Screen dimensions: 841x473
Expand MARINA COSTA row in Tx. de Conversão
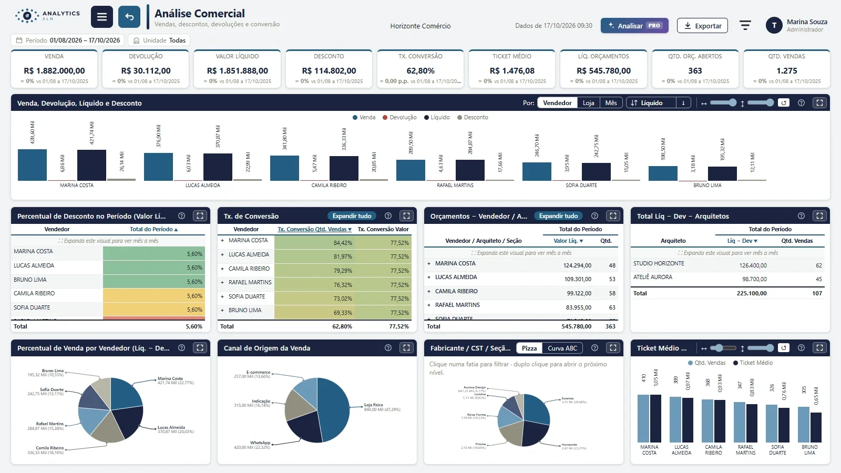click(x=222, y=241)
